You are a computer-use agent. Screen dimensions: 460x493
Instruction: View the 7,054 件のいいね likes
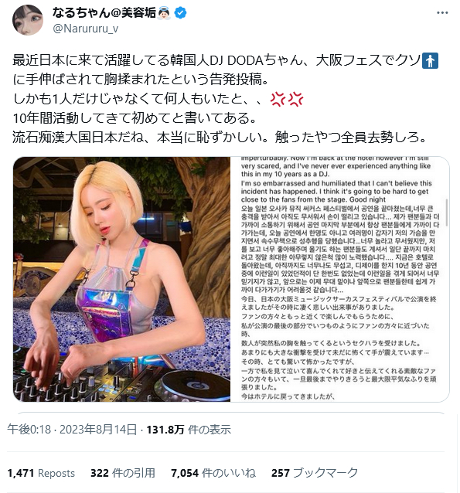213,473
